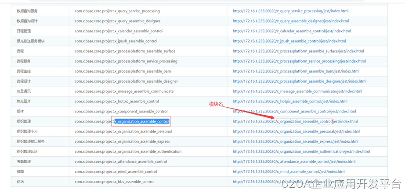Open the x_query_assemble_designer jest URL
The height and width of the screenshot is (193, 405).
[291, 21]
